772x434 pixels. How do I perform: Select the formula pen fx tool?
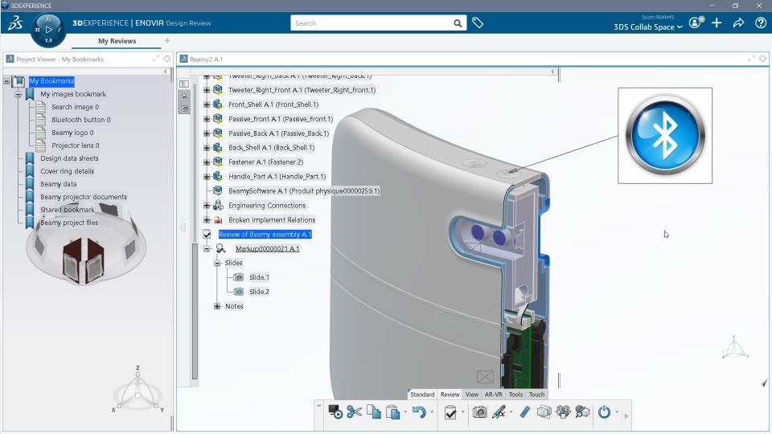[499, 411]
